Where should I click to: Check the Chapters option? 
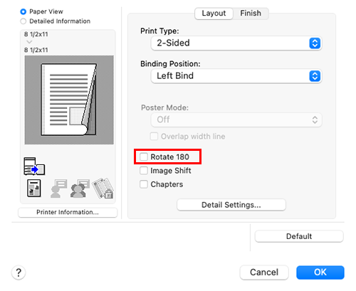coord(144,184)
